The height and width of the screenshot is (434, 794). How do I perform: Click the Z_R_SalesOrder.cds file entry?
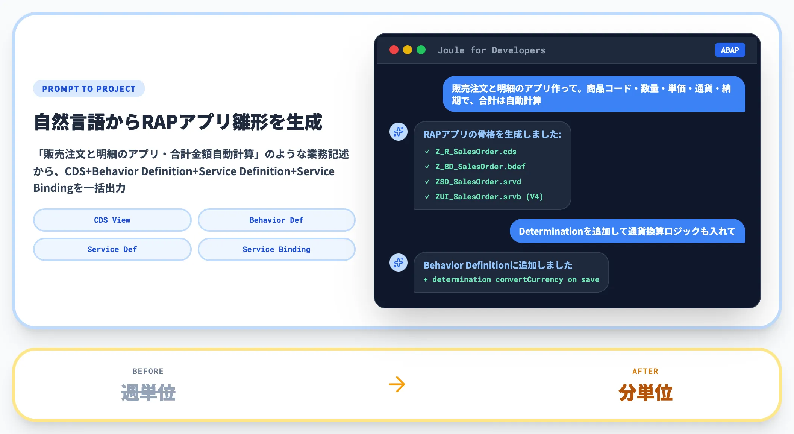tap(476, 152)
